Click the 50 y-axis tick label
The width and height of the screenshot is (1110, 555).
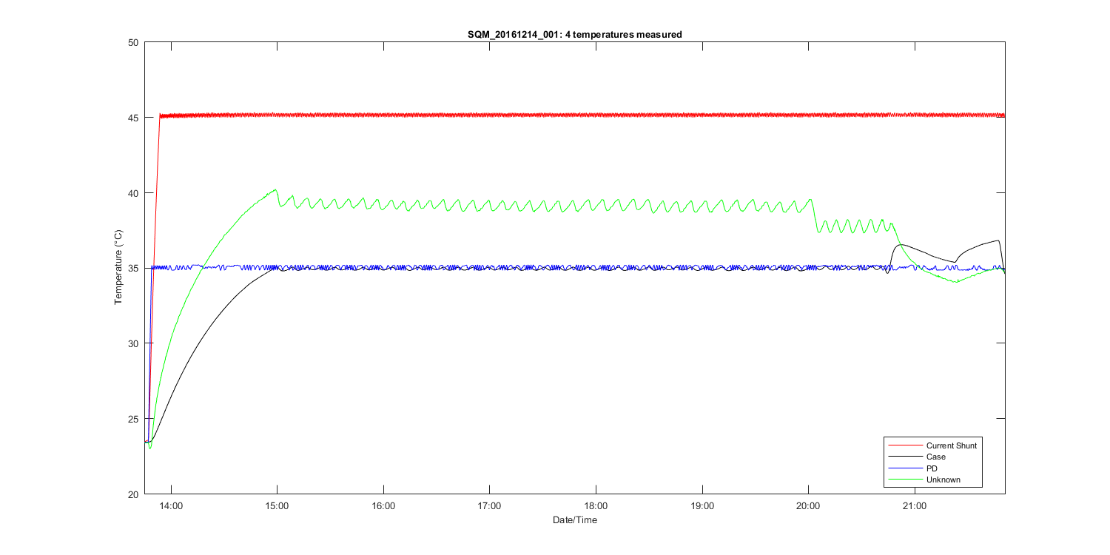pyautogui.click(x=135, y=43)
